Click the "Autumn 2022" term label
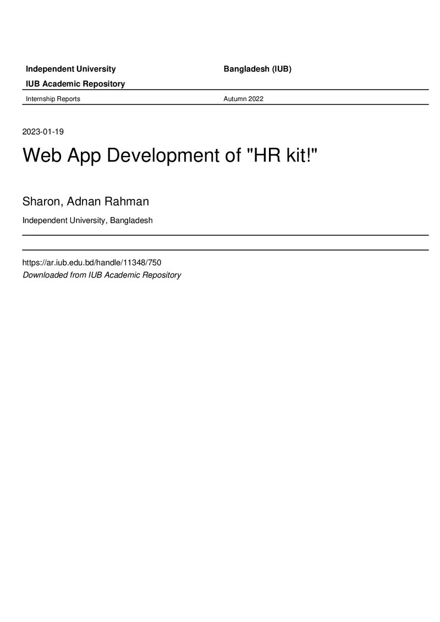440x622 pixels. (x=244, y=99)
